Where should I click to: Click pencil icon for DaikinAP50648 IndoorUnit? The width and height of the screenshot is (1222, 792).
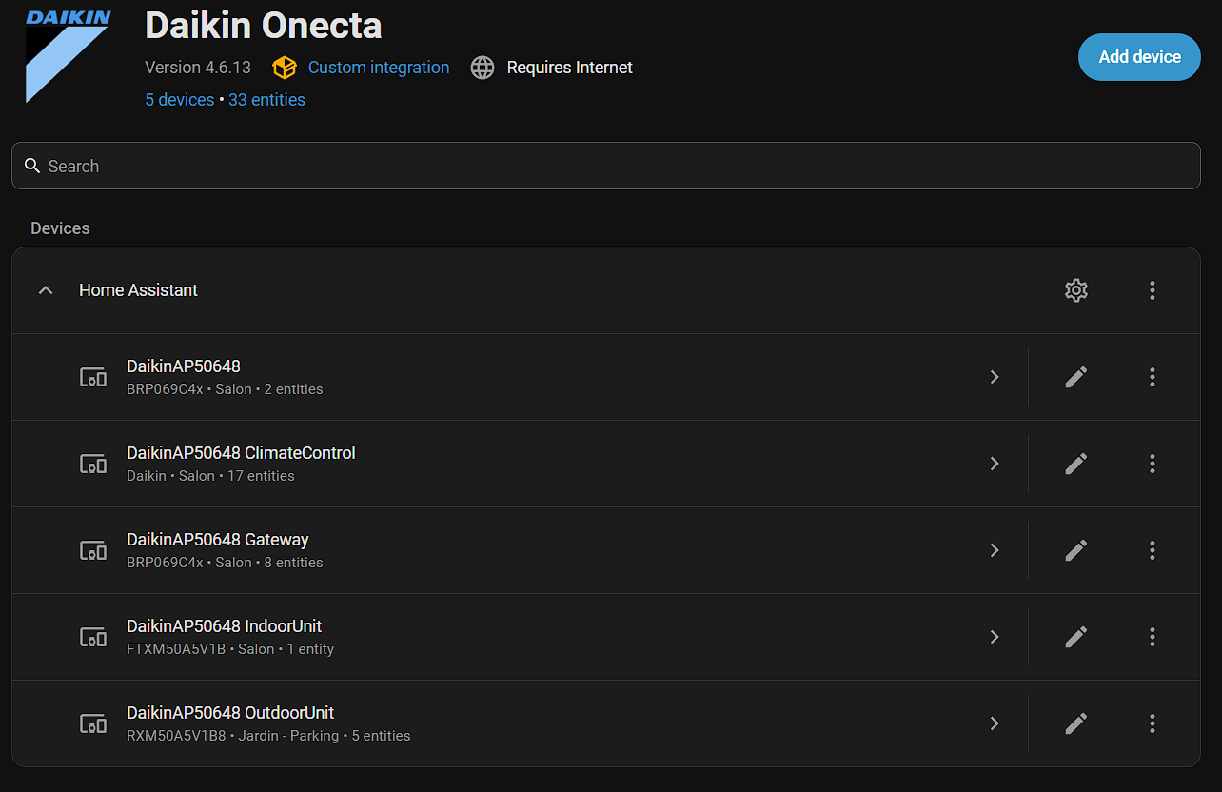click(1075, 637)
